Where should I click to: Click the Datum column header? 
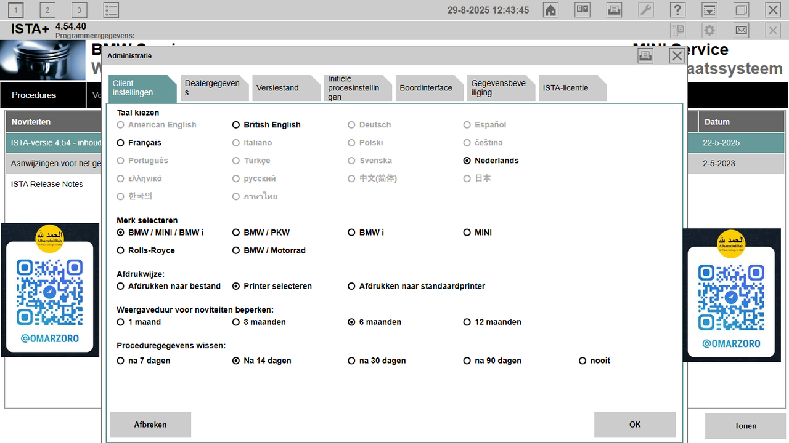coord(742,122)
